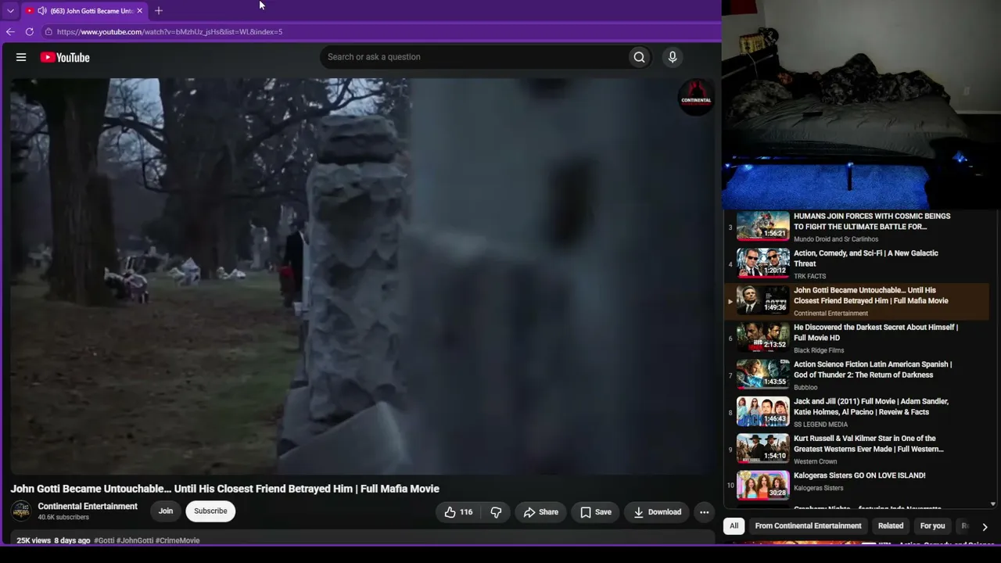Click 'Mundo Droid and Sr Carlinhos' channel text

[x=836, y=239]
